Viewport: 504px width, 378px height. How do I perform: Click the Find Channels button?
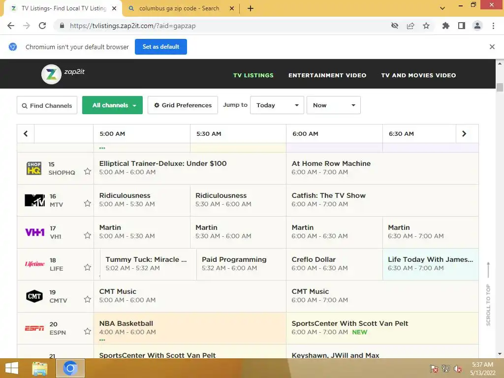tap(47, 105)
